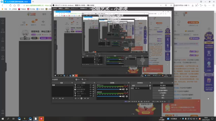Pop out the Audio Mixer dock panel
The image size is (216, 121).
pyautogui.click(x=129, y=83)
